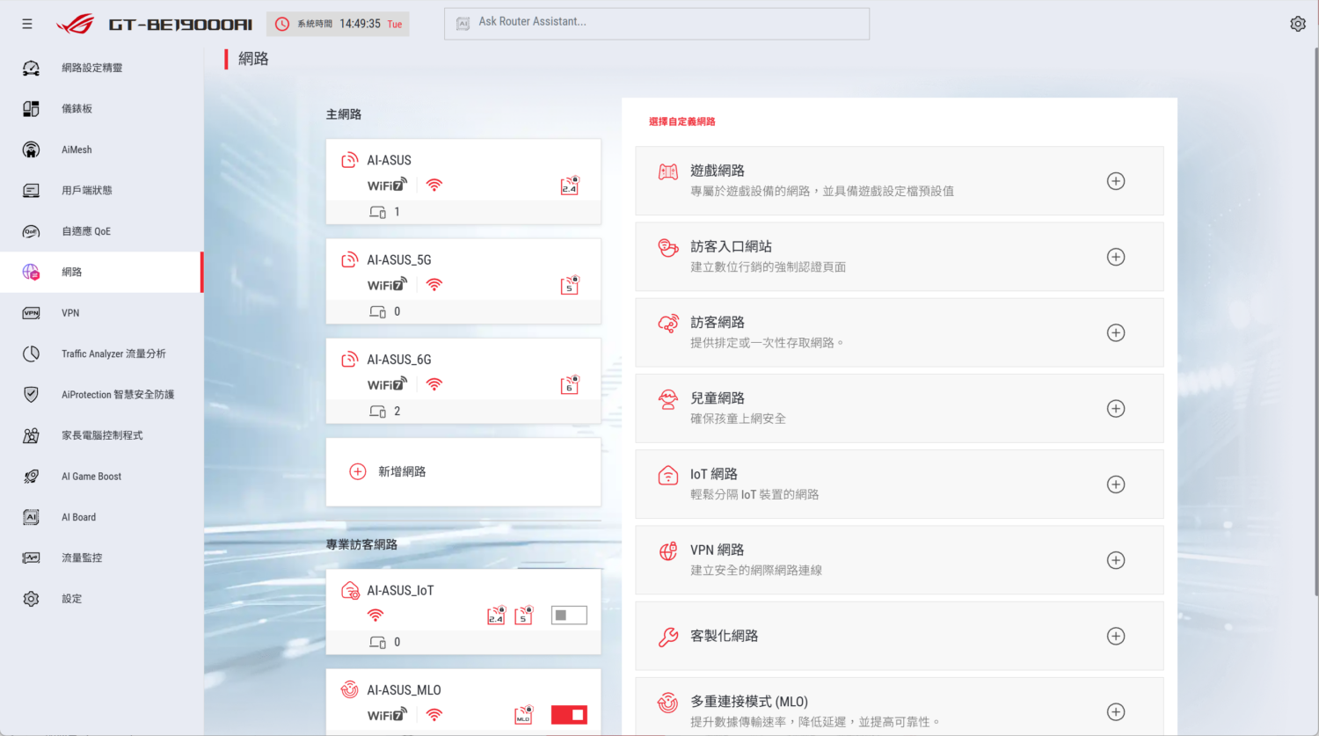Expand 訪客網路 with its plus button
The width and height of the screenshot is (1319, 736).
pos(1116,332)
